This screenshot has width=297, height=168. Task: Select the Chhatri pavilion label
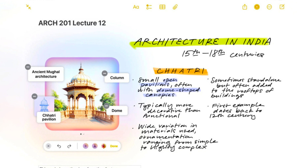[49, 117]
